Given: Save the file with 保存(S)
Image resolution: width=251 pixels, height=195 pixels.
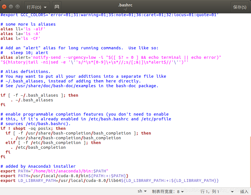Looking at the screenshot, I should pos(240,7).
